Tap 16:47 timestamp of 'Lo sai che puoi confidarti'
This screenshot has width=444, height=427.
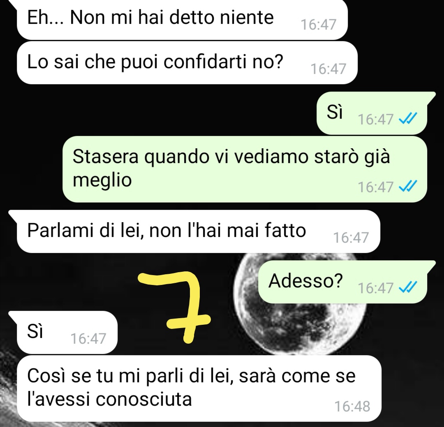(328, 69)
